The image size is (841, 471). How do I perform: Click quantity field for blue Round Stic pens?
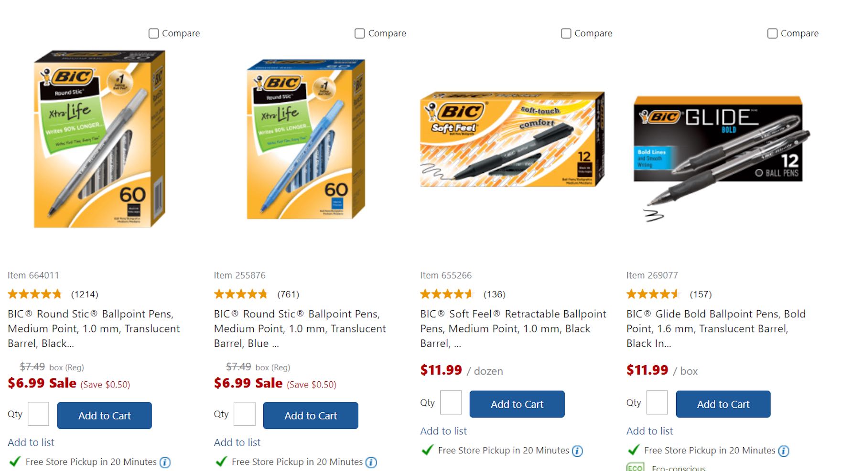coord(245,414)
